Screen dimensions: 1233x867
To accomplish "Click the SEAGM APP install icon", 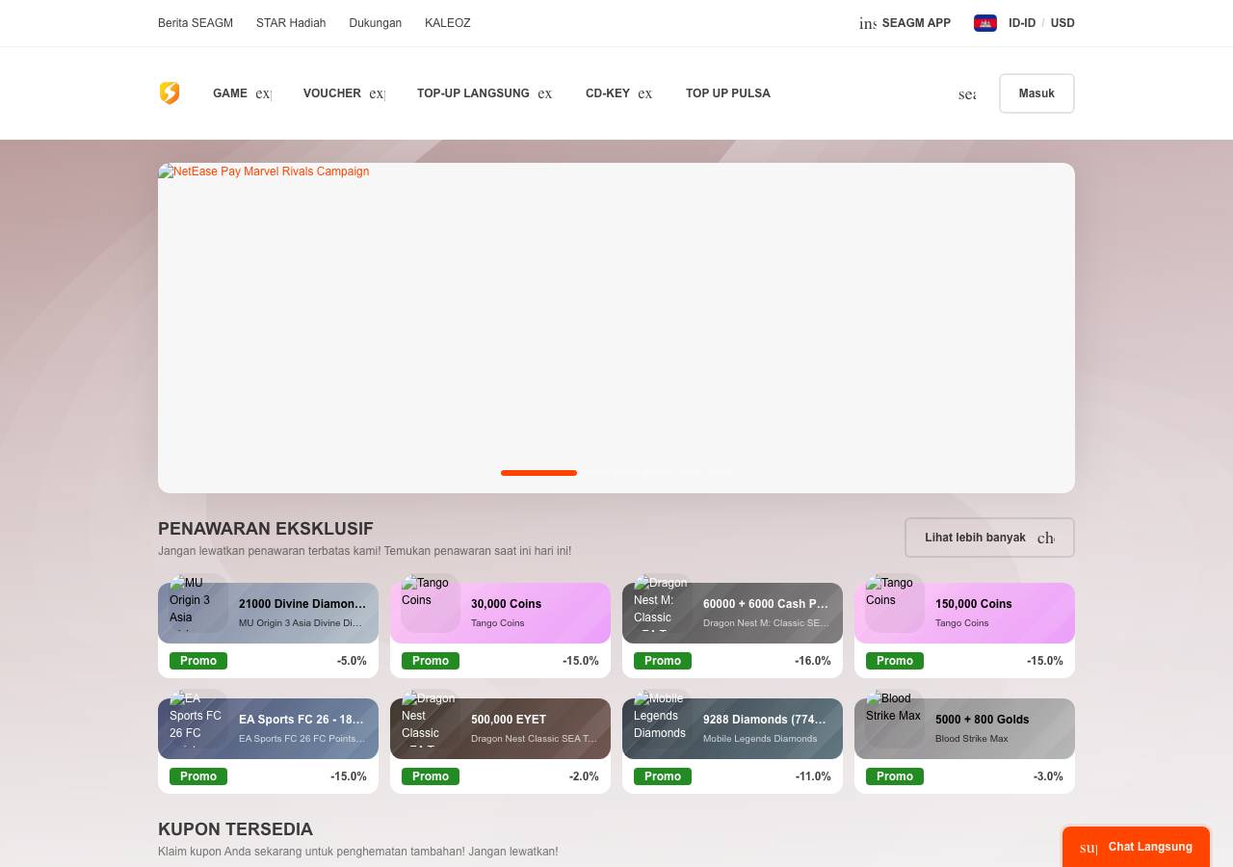I will click(x=868, y=23).
